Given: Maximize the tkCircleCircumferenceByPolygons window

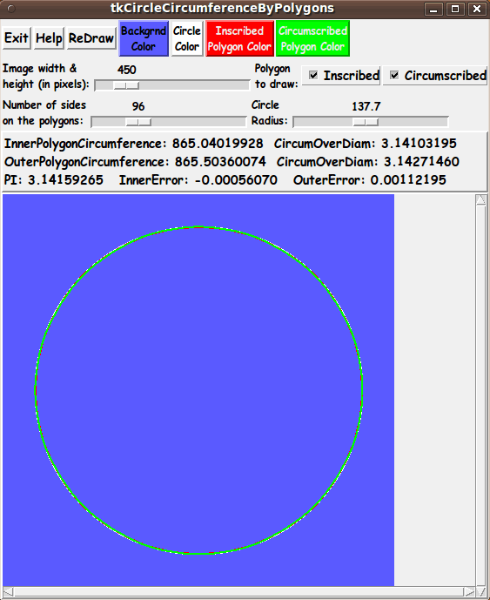Looking at the screenshot, I should [x=455, y=9].
